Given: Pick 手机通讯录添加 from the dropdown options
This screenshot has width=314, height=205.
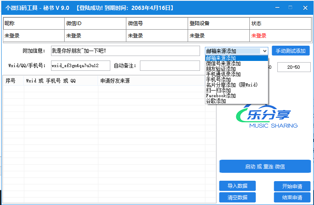Looking at the screenshot, I should (223, 75).
